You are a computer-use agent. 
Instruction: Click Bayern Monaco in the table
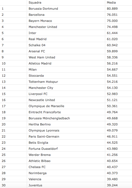click(40, 21)
